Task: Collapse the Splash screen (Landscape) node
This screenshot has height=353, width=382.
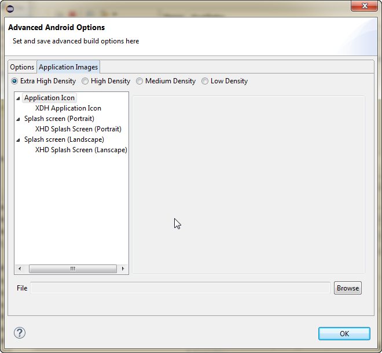Action: 18,140
